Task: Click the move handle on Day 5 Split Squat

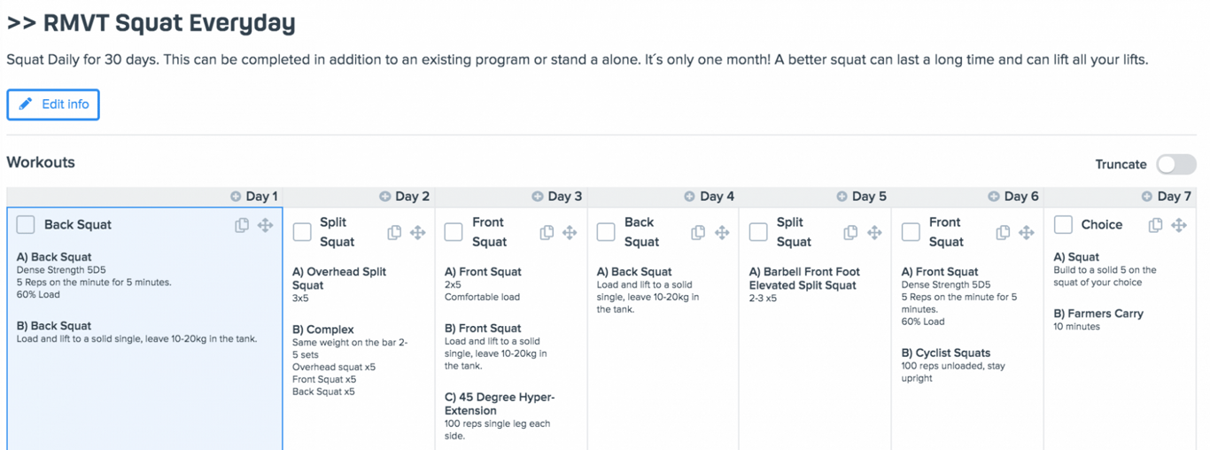Action: (874, 232)
